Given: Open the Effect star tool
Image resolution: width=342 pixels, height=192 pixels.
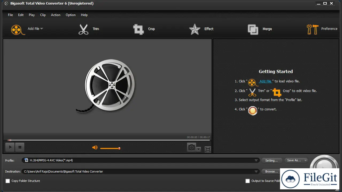Looking at the screenshot, I should [x=195, y=29].
